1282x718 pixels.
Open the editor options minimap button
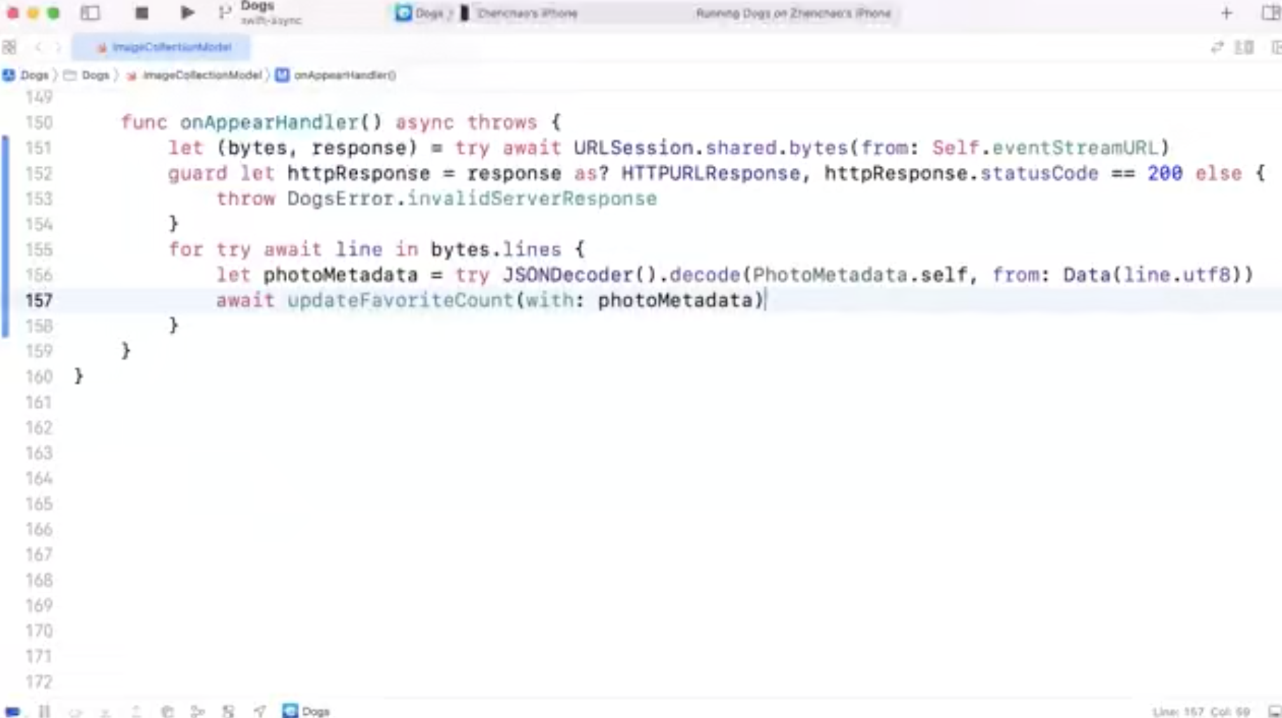click(x=1244, y=47)
